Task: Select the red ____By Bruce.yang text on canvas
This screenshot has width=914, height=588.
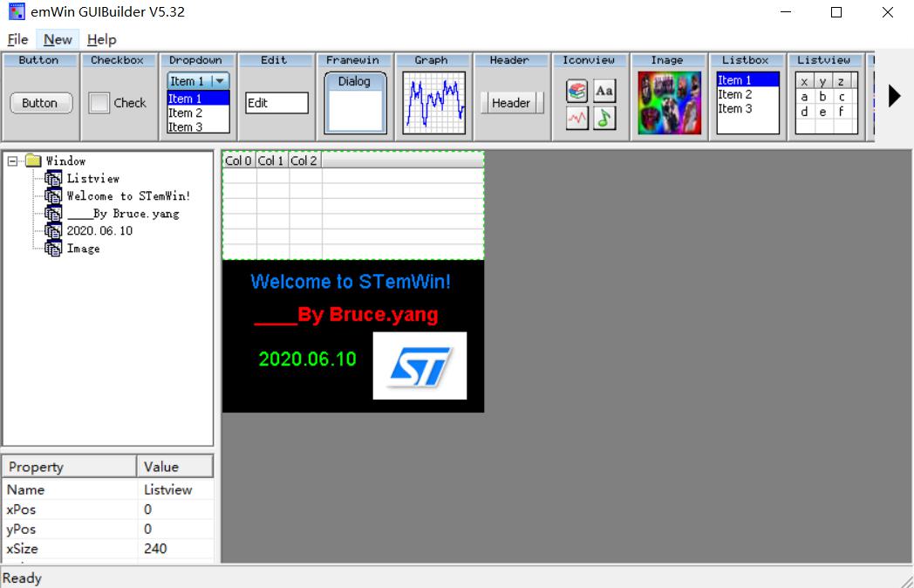Action: click(x=346, y=314)
